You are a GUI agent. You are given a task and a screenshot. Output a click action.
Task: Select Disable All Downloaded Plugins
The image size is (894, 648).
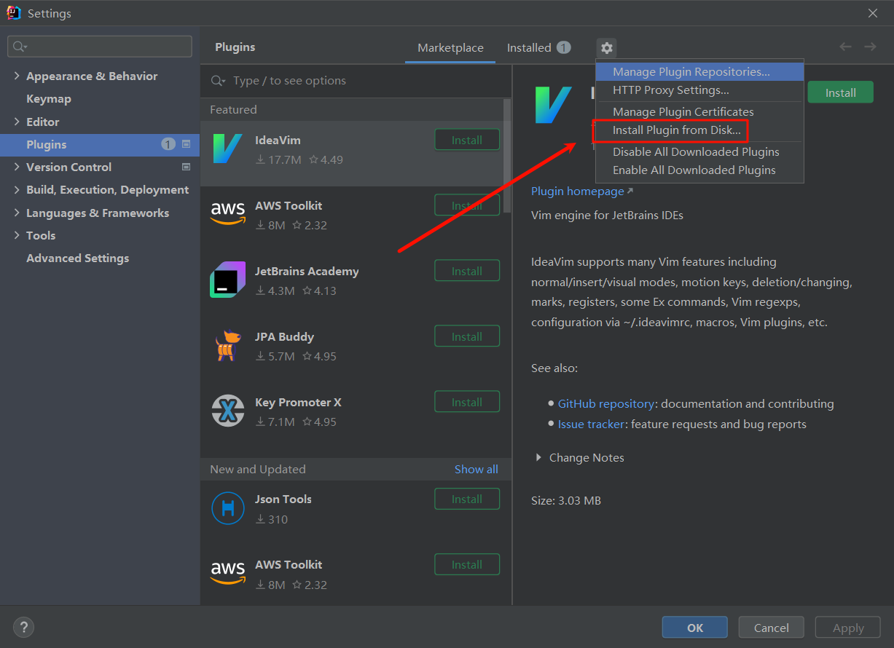(x=699, y=151)
